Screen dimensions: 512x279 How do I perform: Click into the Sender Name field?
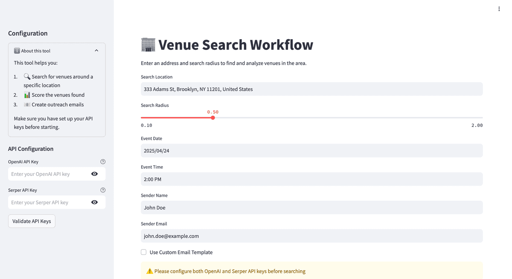pyautogui.click(x=312, y=207)
